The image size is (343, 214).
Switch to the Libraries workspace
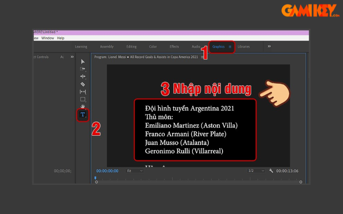pyautogui.click(x=244, y=47)
